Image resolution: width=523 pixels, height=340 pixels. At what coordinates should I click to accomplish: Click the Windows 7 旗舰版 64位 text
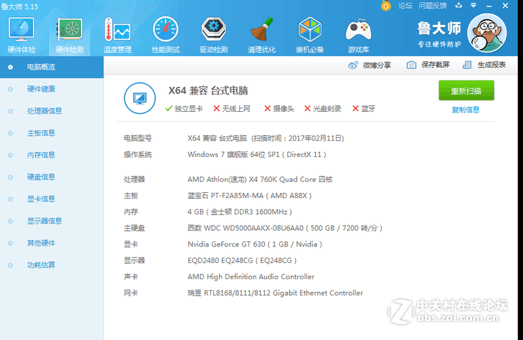coord(257,155)
